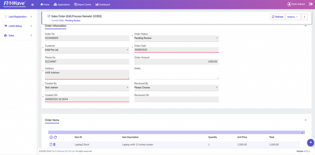315x155 pixels.
Task: Open the Dashboard menu
Action: point(103,5)
